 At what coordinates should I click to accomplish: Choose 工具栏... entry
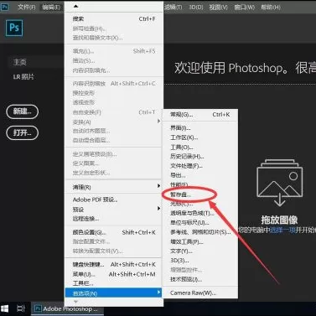click(114, 283)
